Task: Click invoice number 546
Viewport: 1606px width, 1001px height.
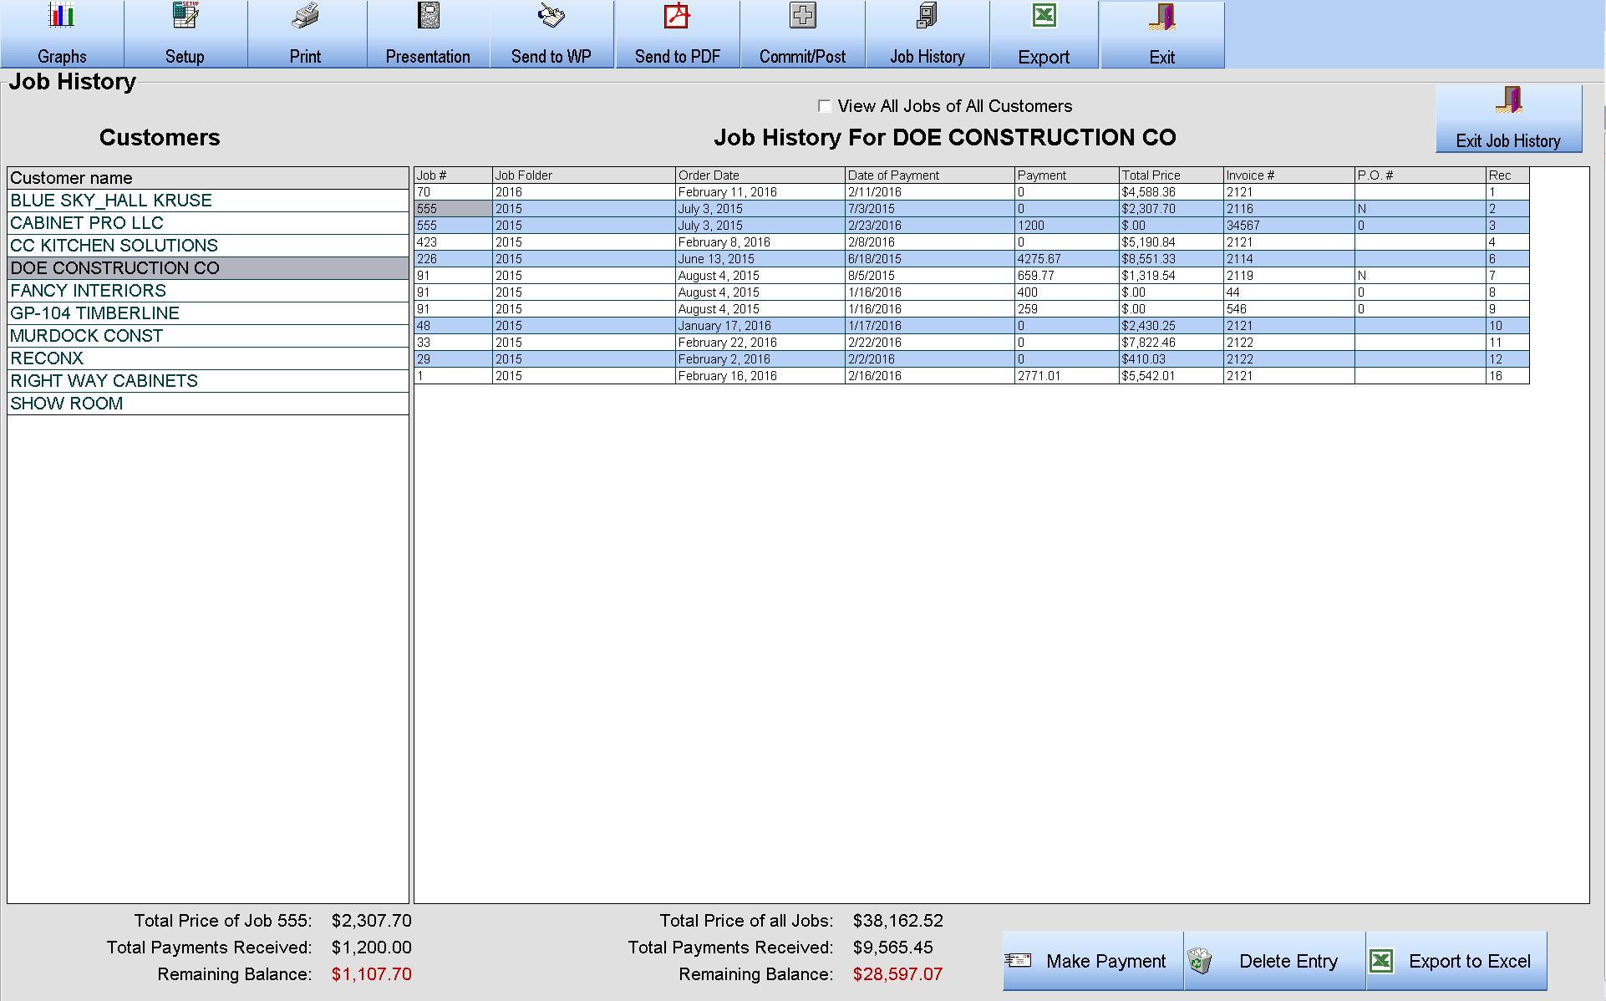Action: tap(1289, 309)
